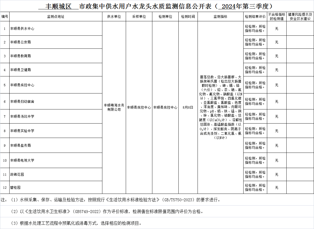Click the address cell 丰顺县电视大学
This screenshot has width=314, height=229.
point(56,160)
